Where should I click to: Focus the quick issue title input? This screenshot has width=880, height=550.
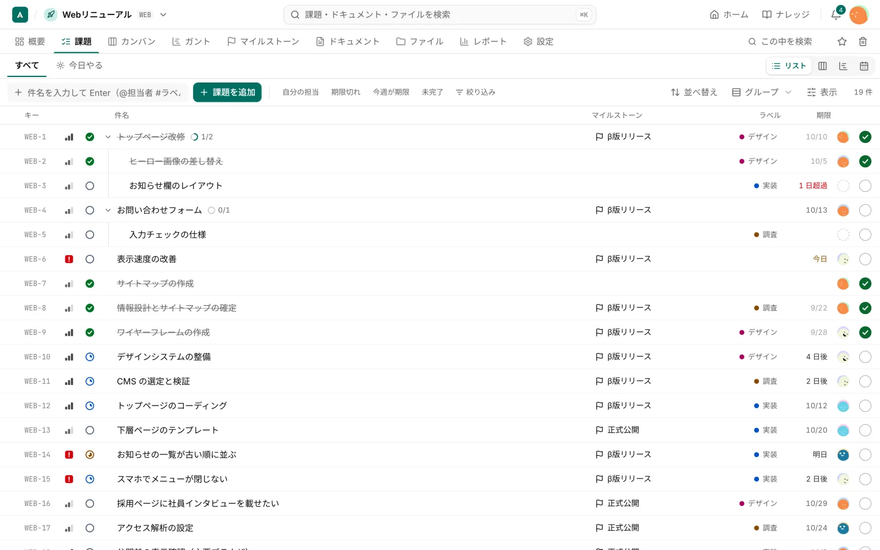pyautogui.click(x=98, y=92)
